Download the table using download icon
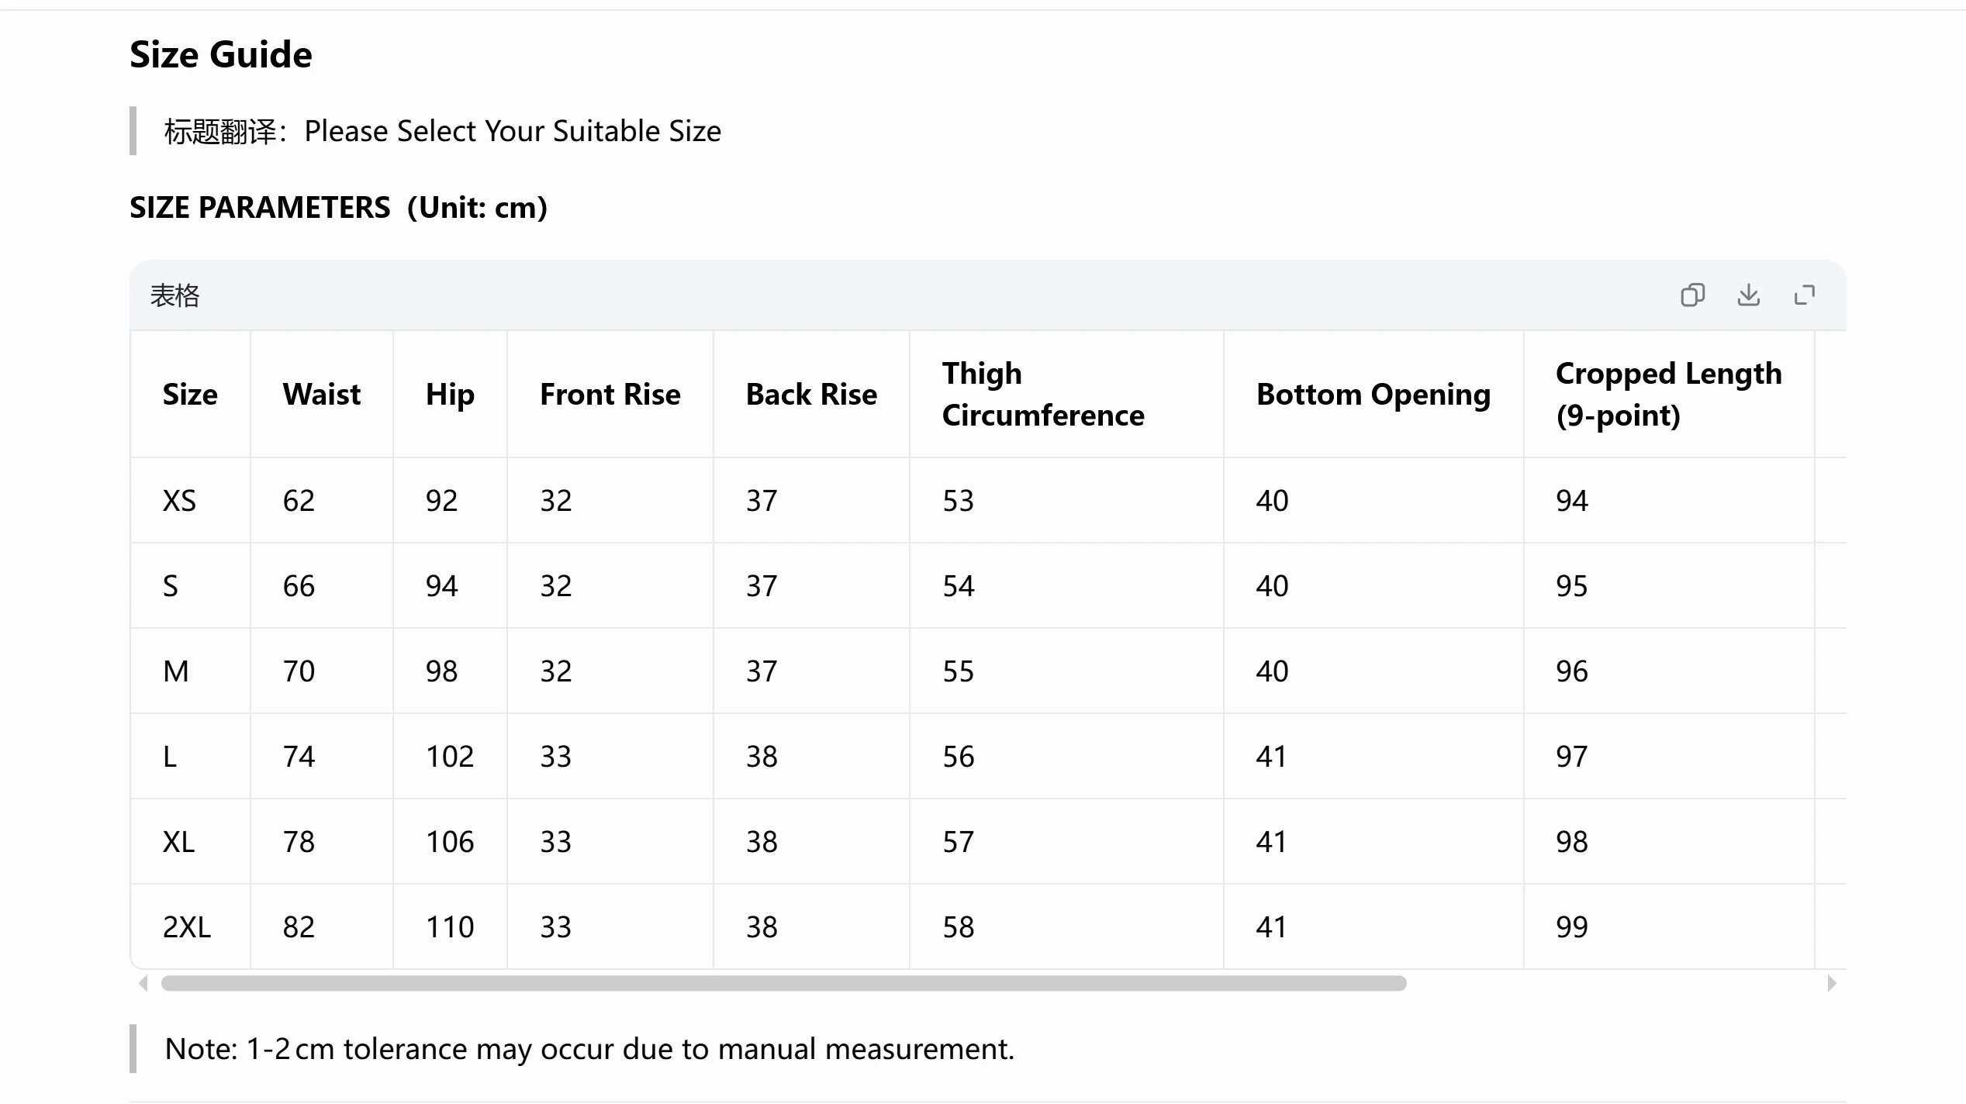 pos(1748,295)
